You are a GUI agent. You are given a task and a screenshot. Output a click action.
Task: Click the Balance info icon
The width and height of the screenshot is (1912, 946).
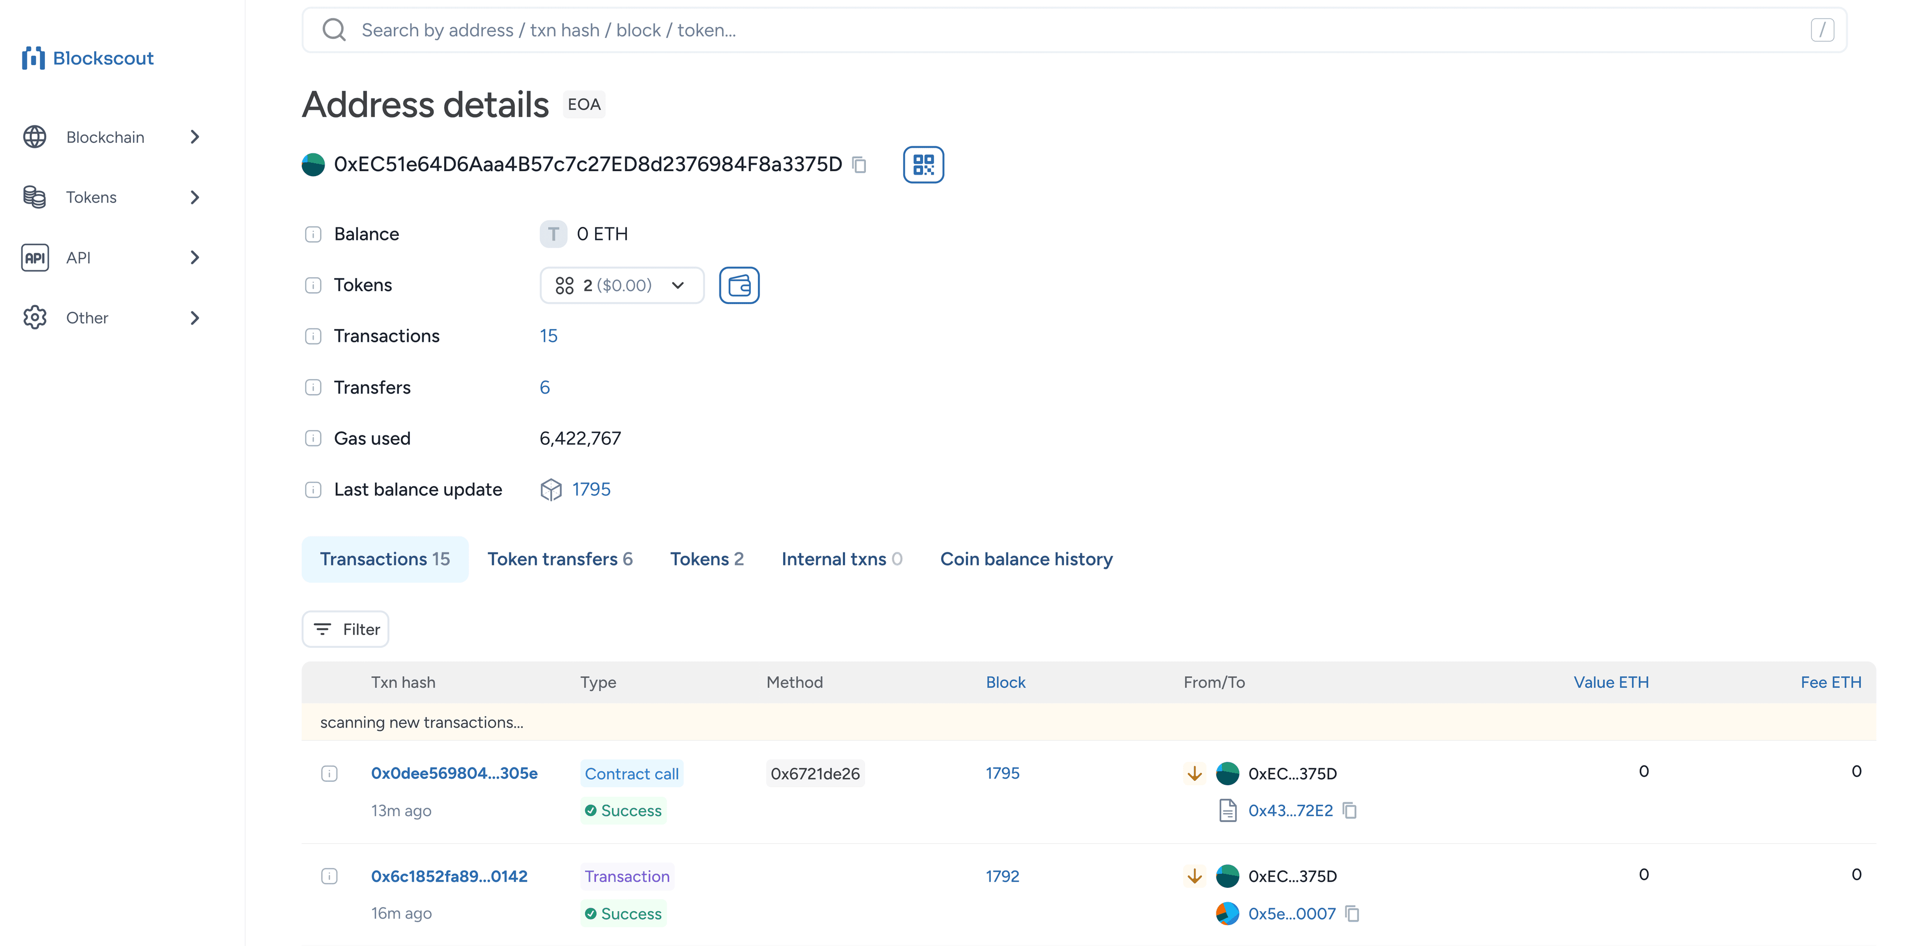point(313,234)
